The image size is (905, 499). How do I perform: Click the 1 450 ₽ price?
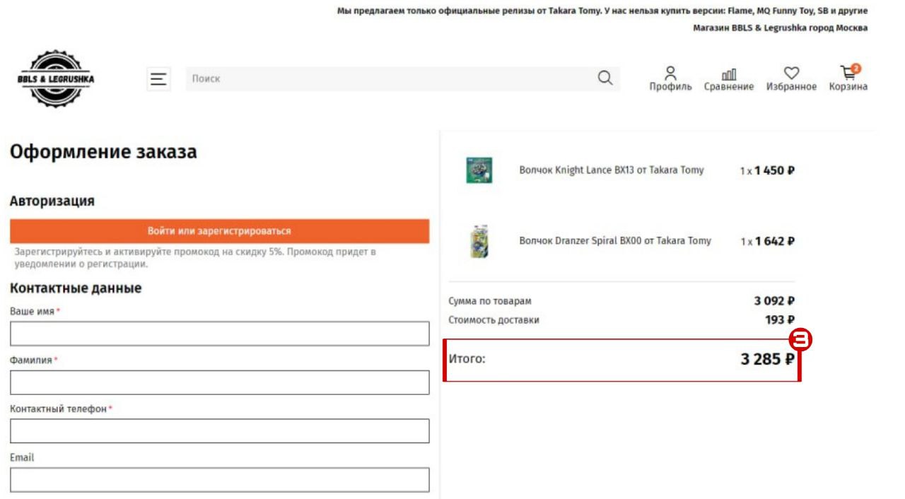(x=774, y=170)
